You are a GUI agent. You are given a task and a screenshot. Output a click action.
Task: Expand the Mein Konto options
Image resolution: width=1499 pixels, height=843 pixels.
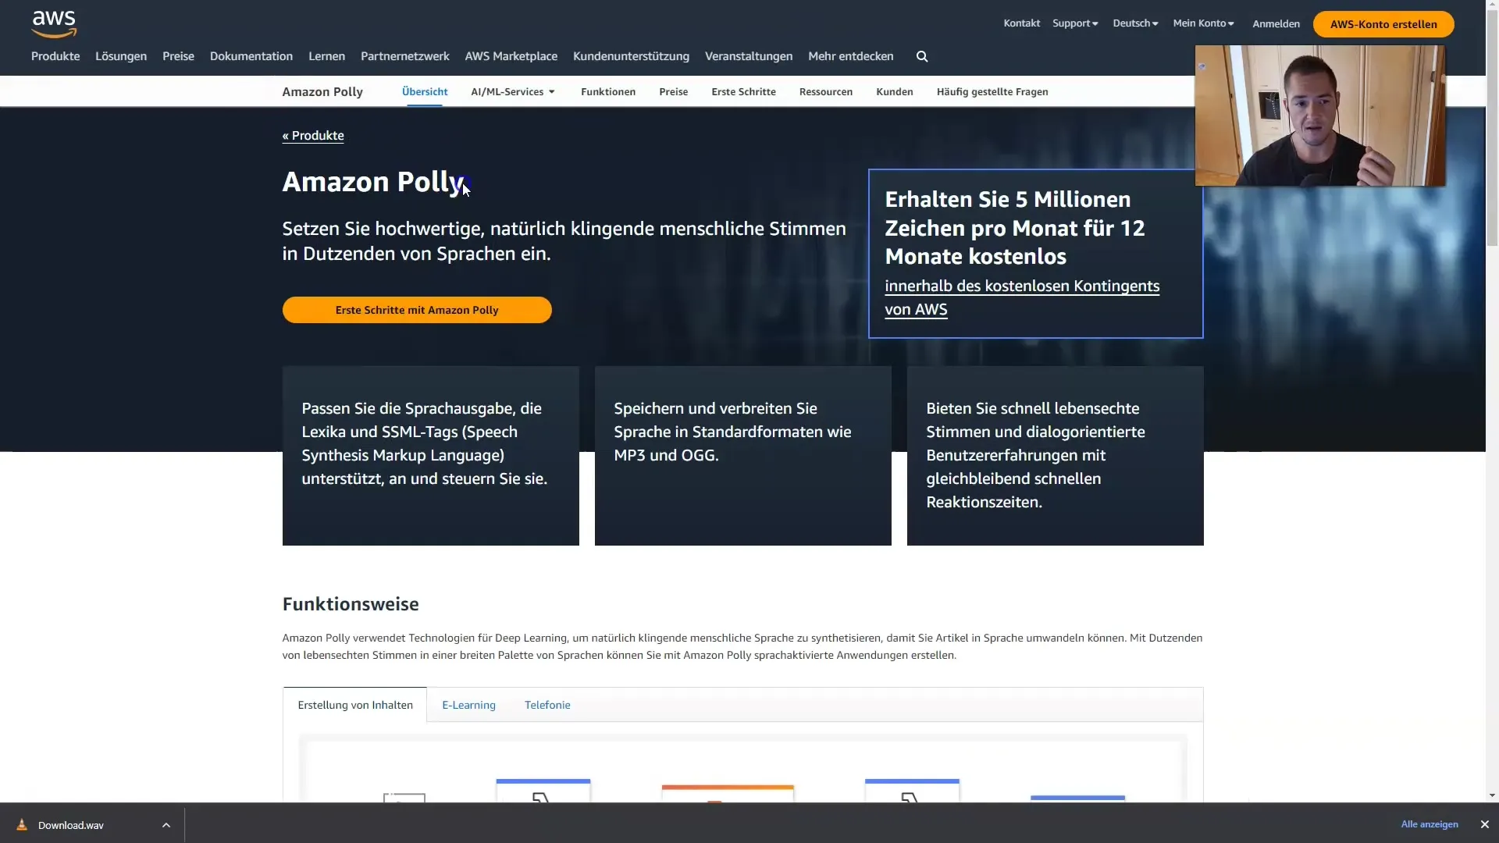tap(1202, 23)
